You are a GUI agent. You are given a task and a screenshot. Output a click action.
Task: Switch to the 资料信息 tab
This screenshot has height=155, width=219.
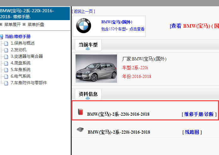click(88, 94)
